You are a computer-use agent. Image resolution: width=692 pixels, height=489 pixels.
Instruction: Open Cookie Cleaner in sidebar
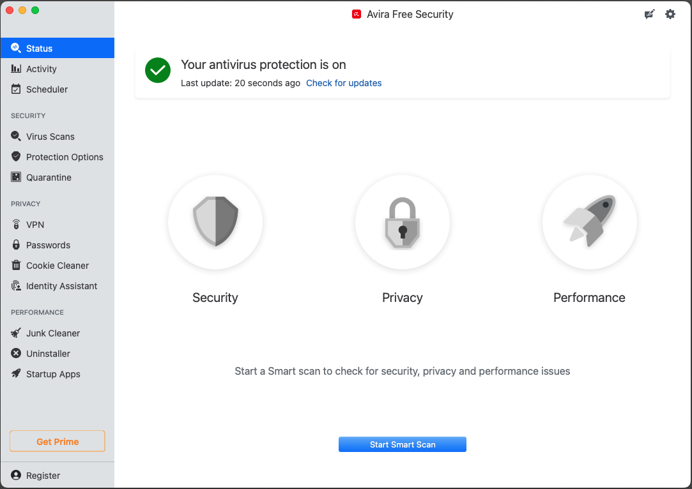tap(58, 266)
